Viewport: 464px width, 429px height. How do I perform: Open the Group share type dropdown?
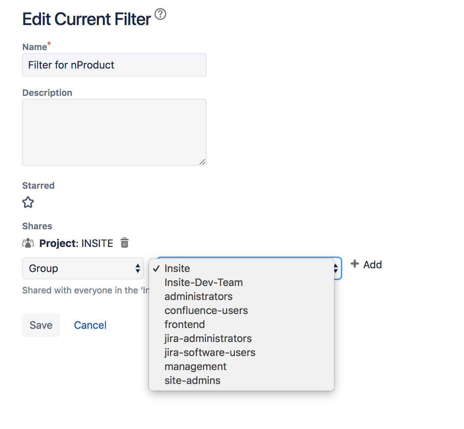point(83,268)
